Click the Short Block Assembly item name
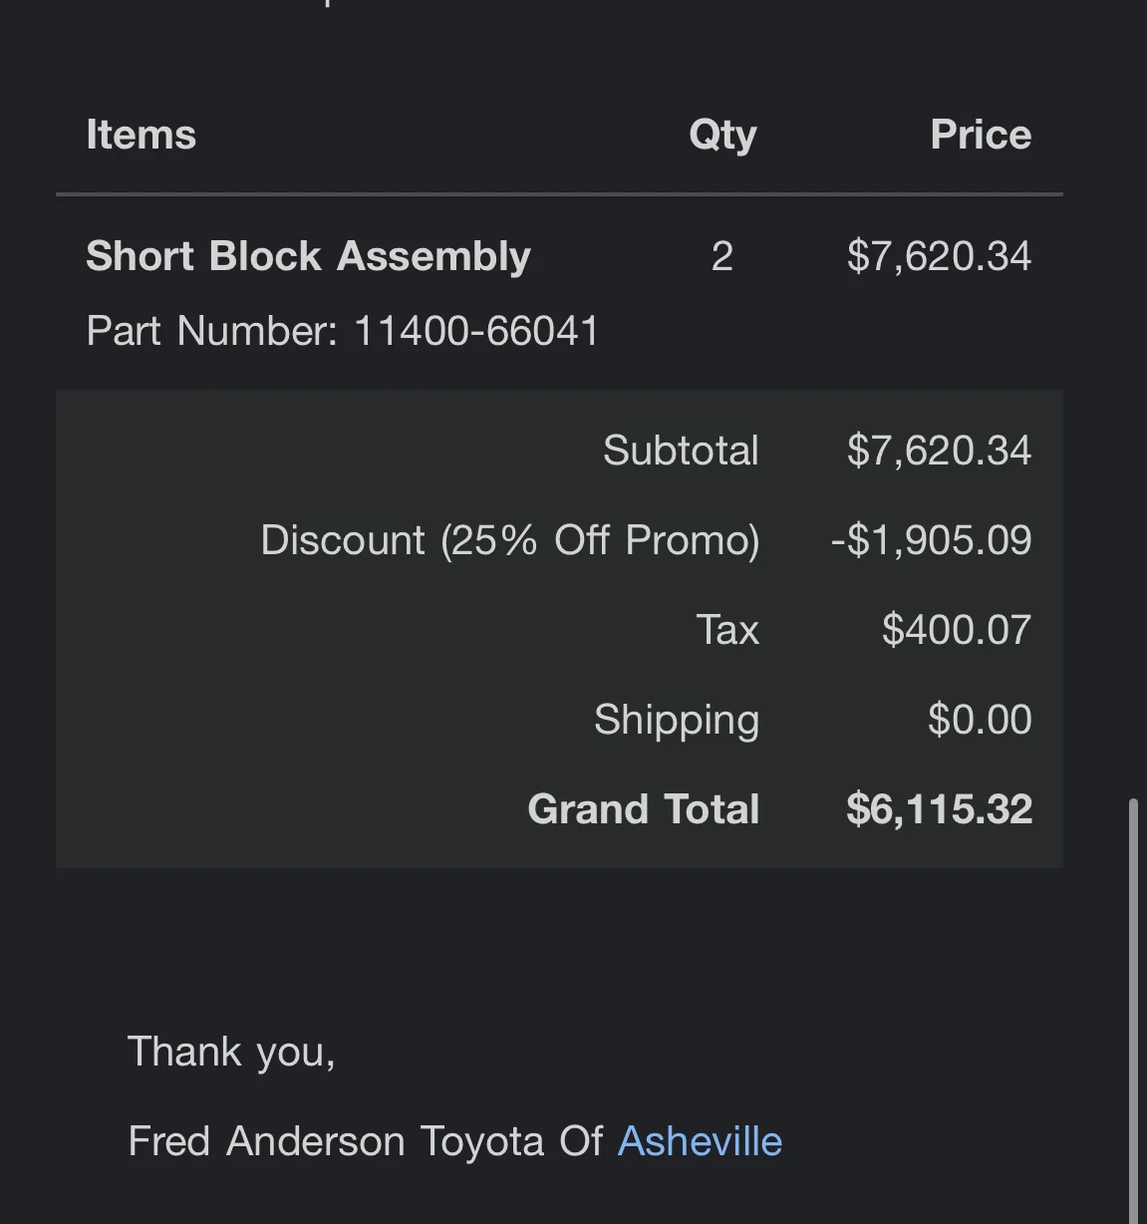 click(x=308, y=256)
